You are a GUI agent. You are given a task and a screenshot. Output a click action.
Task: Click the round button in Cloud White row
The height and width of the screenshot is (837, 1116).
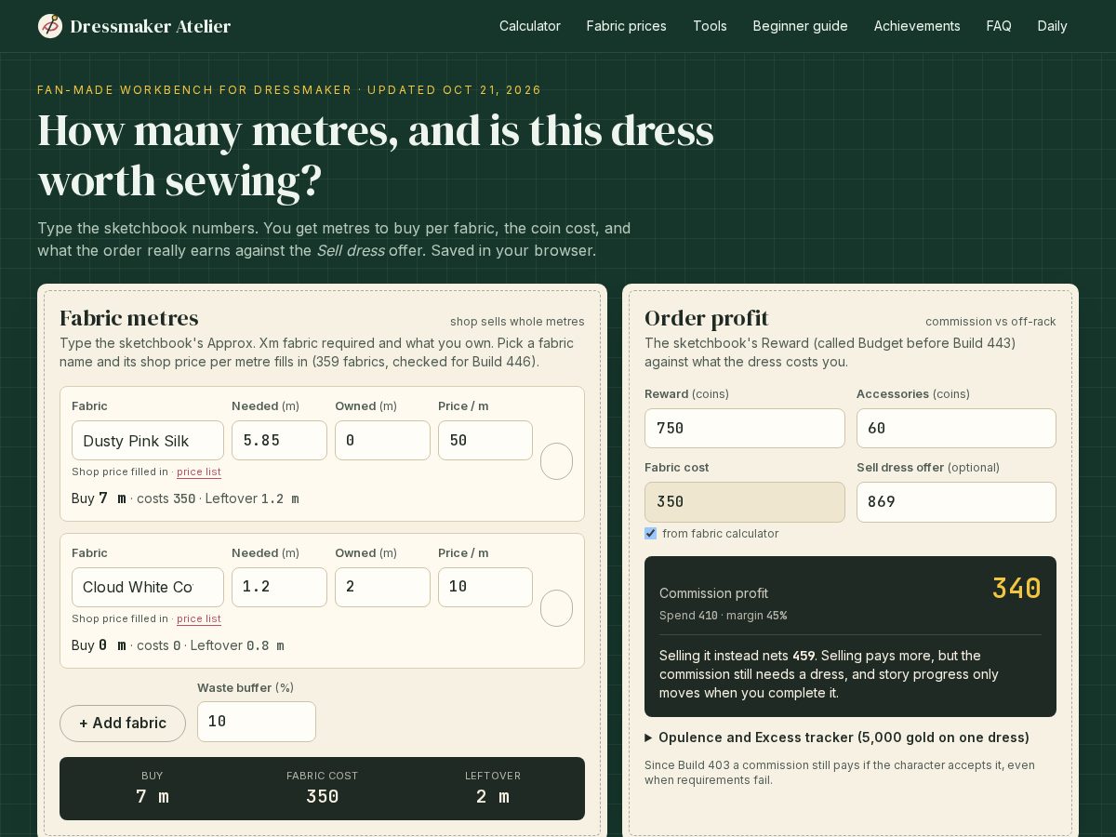coord(556,608)
